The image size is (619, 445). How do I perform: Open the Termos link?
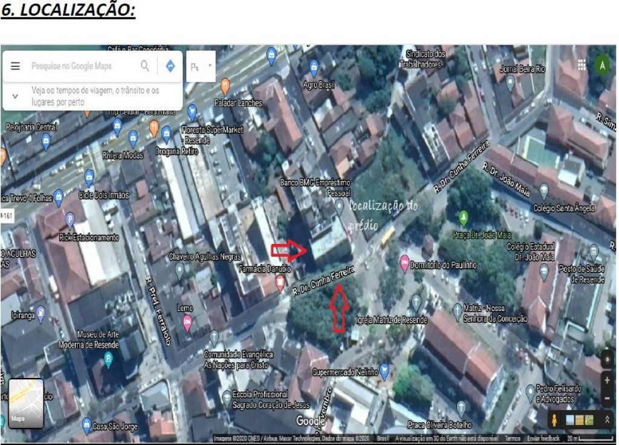point(513,438)
